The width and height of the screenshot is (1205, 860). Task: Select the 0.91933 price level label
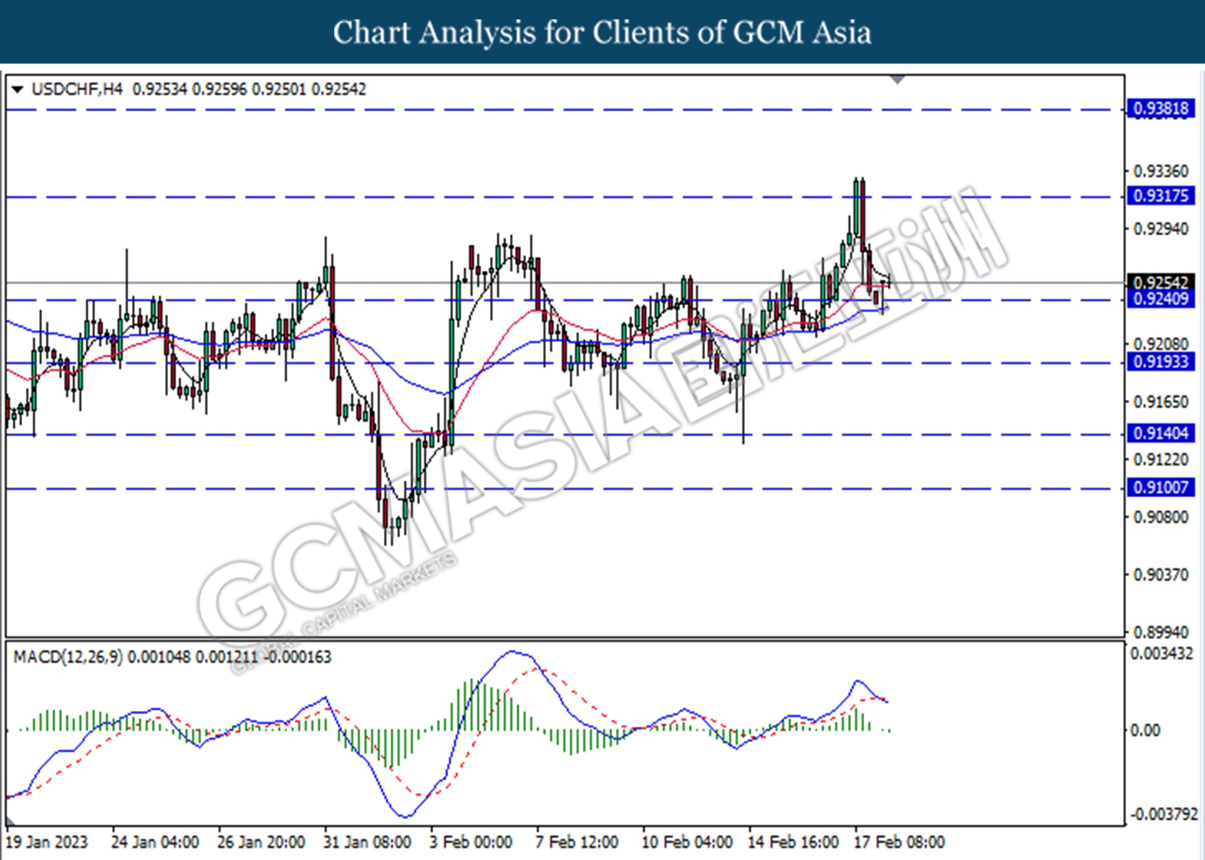coord(1160,361)
